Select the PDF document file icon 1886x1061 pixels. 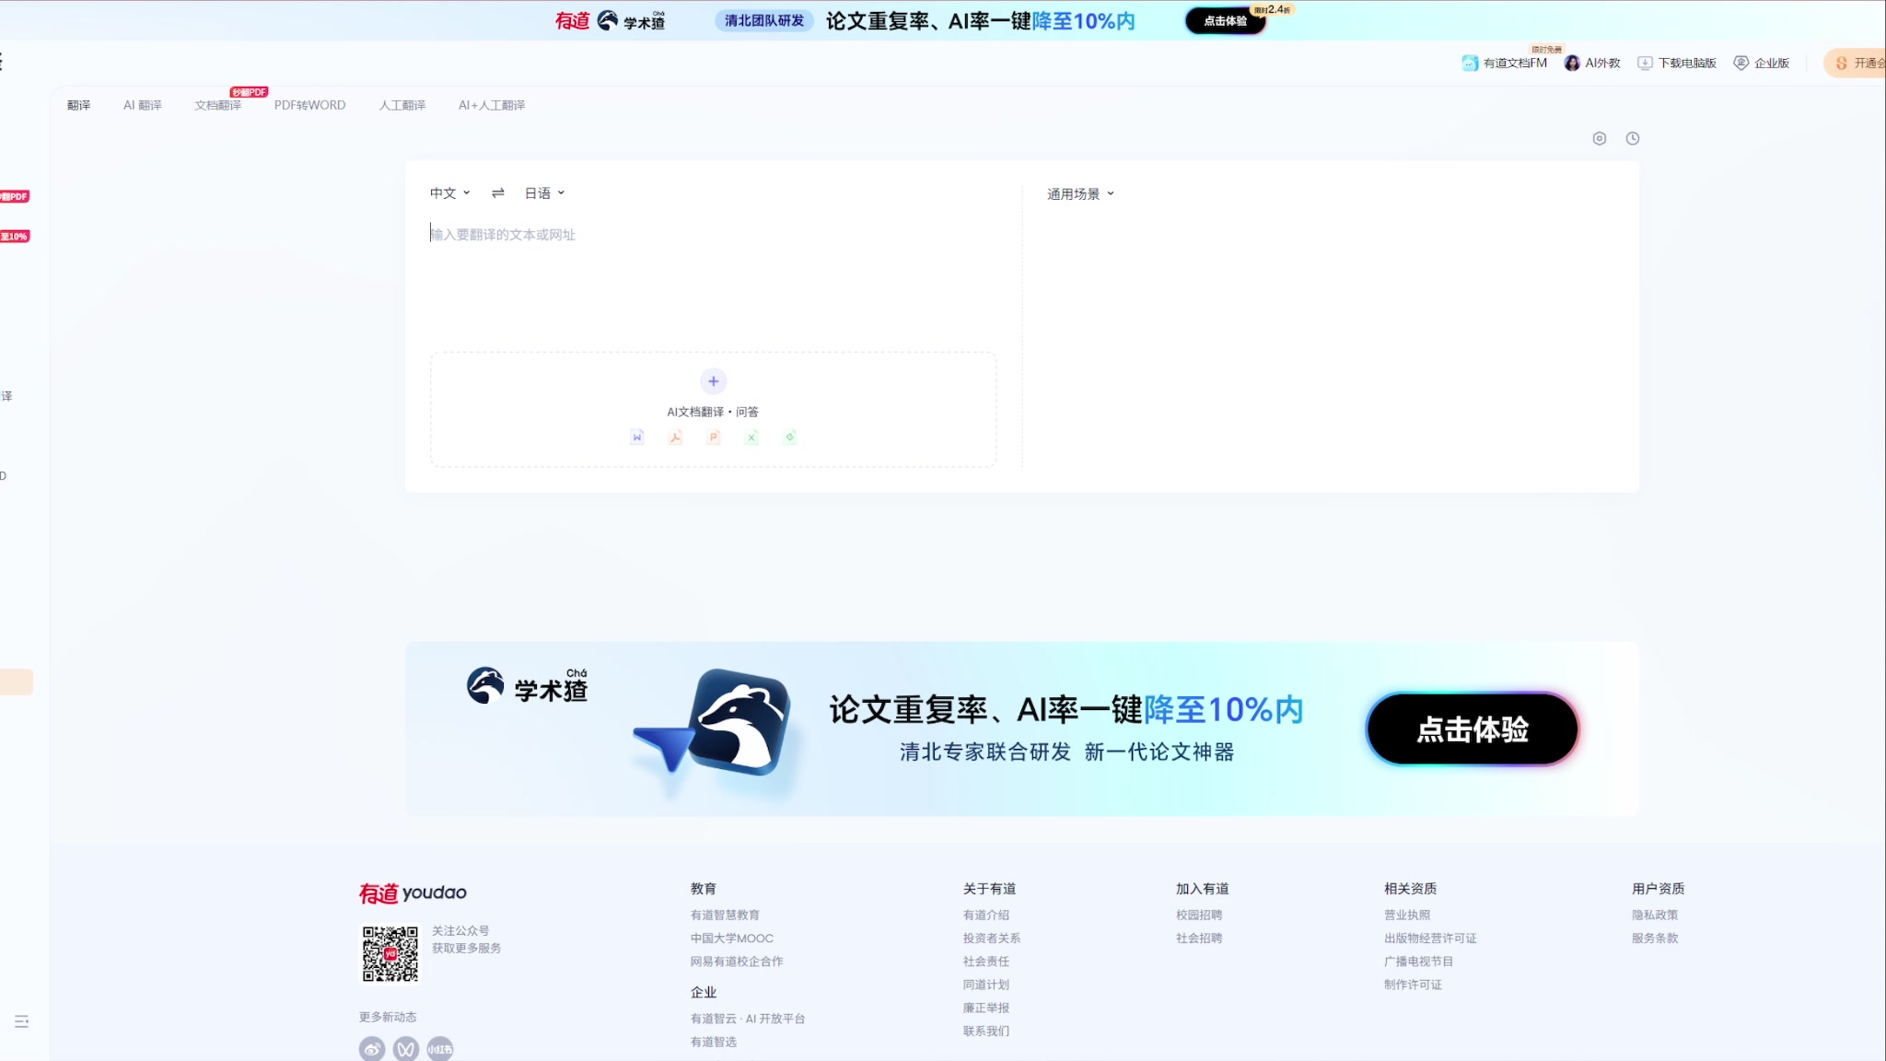pyautogui.click(x=675, y=437)
